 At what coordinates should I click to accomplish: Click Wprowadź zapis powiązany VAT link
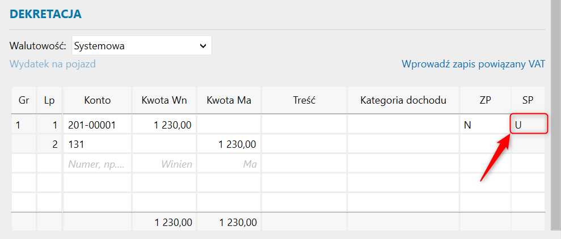(x=473, y=64)
